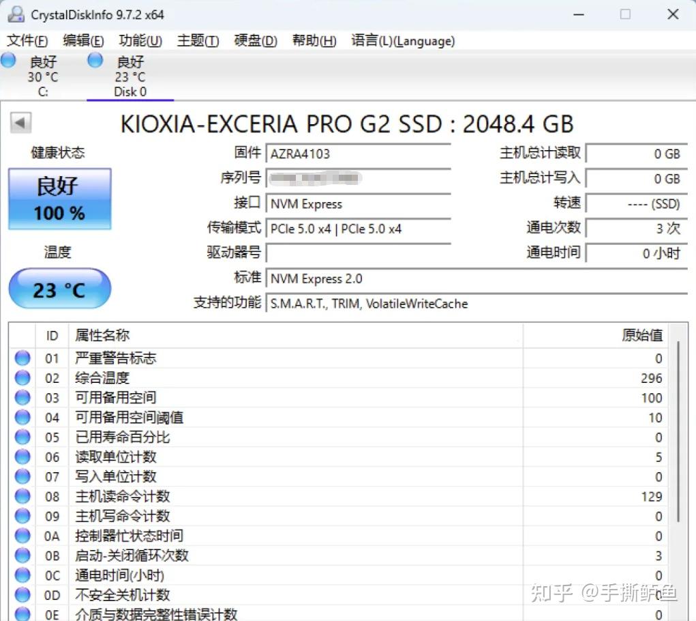Viewport: 696px width, 621px height.
Task: Click the 通电时间 0 小时 value
Action: [x=637, y=254]
